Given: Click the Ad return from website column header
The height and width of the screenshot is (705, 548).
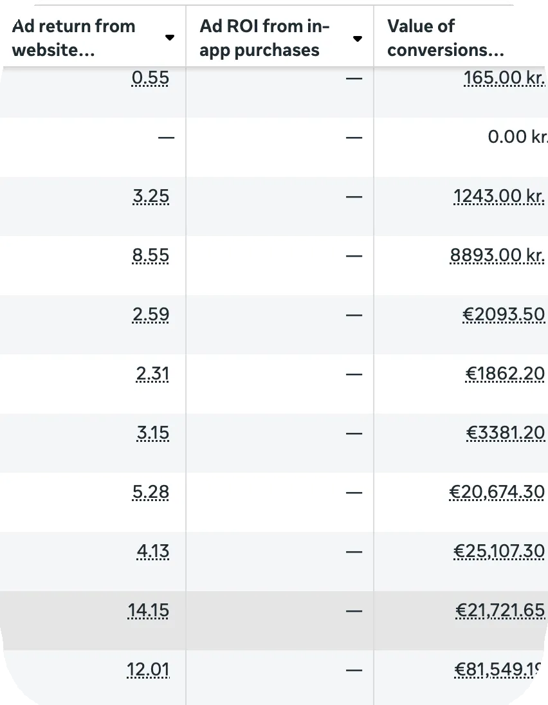Looking at the screenshot, I should [74, 38].
